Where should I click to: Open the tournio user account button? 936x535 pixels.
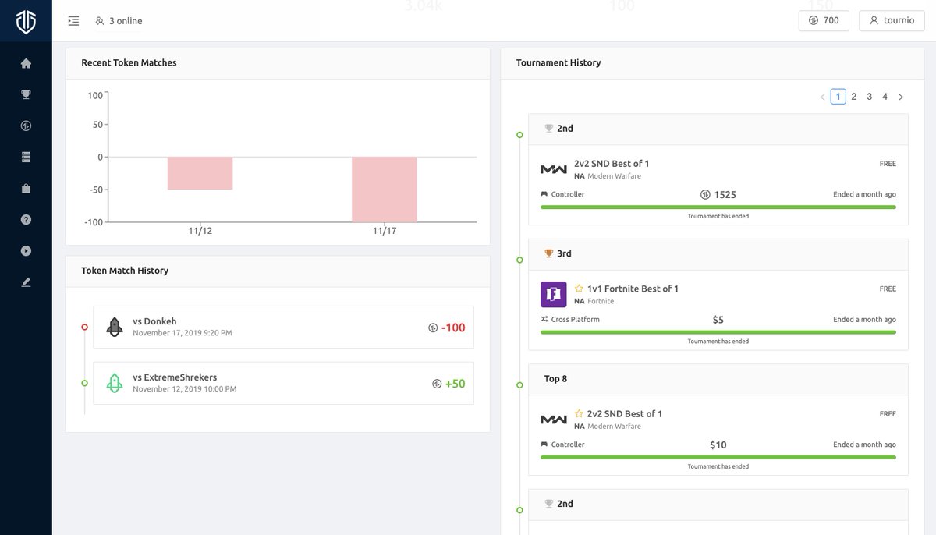[x=892, y=20]
